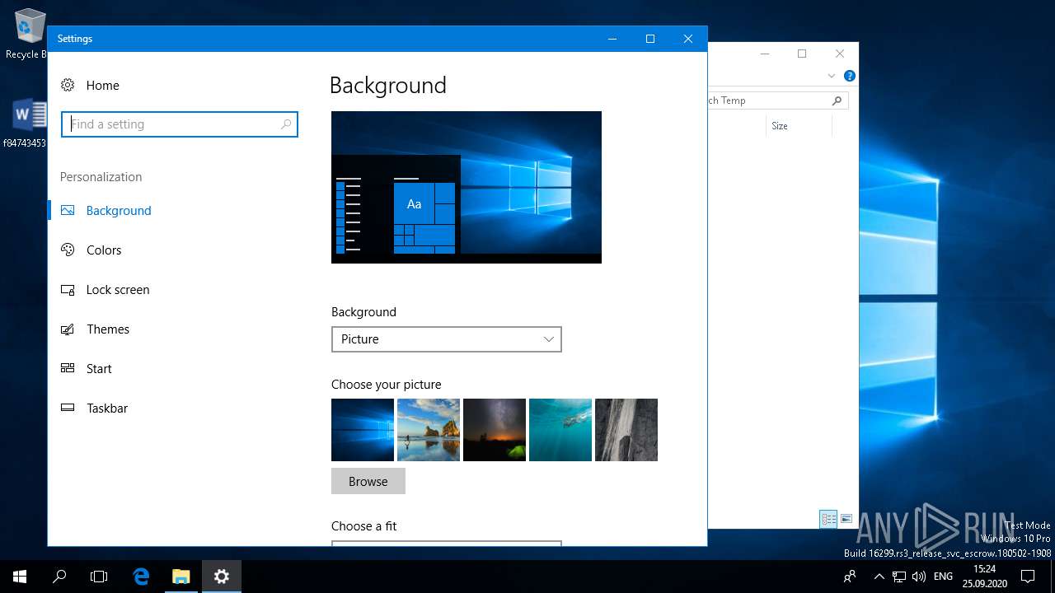Image resolution: width=1055 pixels, height=593 pixels.
Task: Launch Microsoft Edge from taskbar
Action: (x=141, y=577)
